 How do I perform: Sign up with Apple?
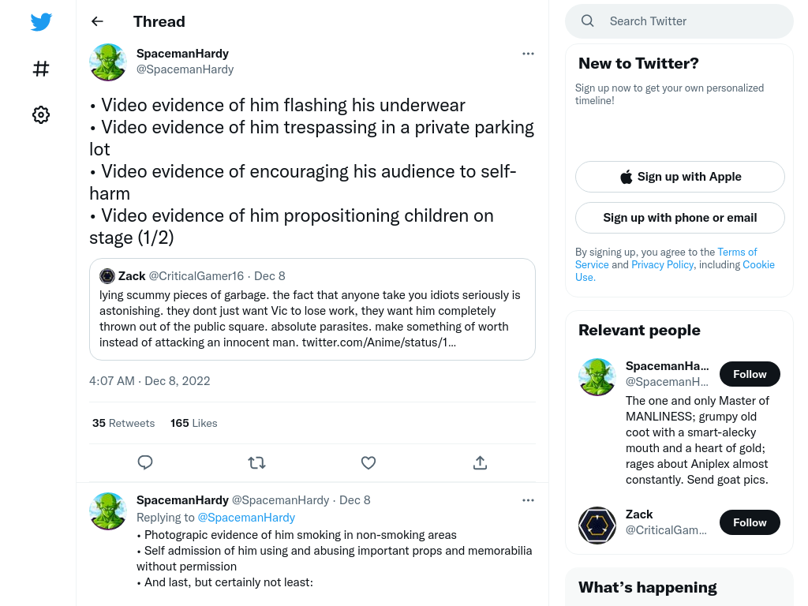click(x=680, y=177)
